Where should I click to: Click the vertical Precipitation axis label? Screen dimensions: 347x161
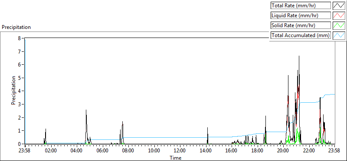13,90
